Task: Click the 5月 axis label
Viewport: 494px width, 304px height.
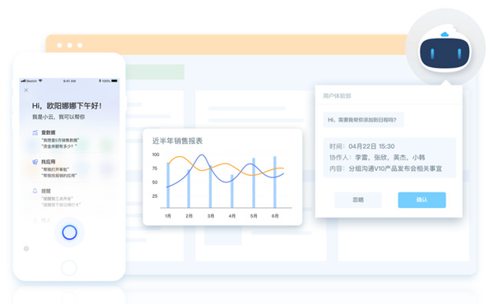Action: coord(254,216)
